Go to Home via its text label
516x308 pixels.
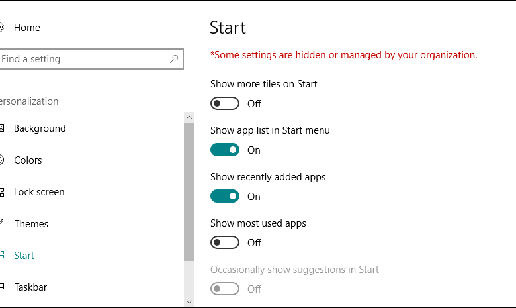pyautogui.click(x=27, y=28)
